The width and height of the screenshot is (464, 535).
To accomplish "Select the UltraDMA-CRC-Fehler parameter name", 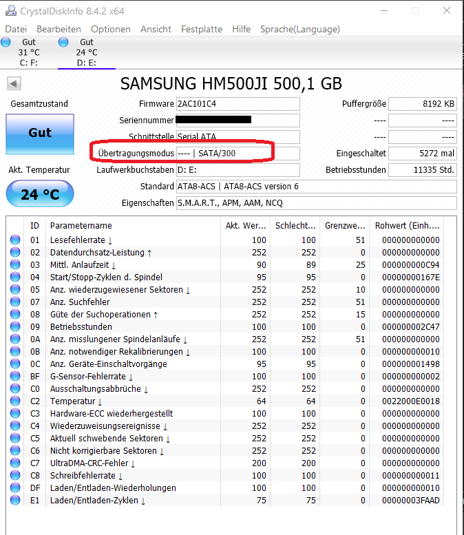I will click(x=92, y=463).
